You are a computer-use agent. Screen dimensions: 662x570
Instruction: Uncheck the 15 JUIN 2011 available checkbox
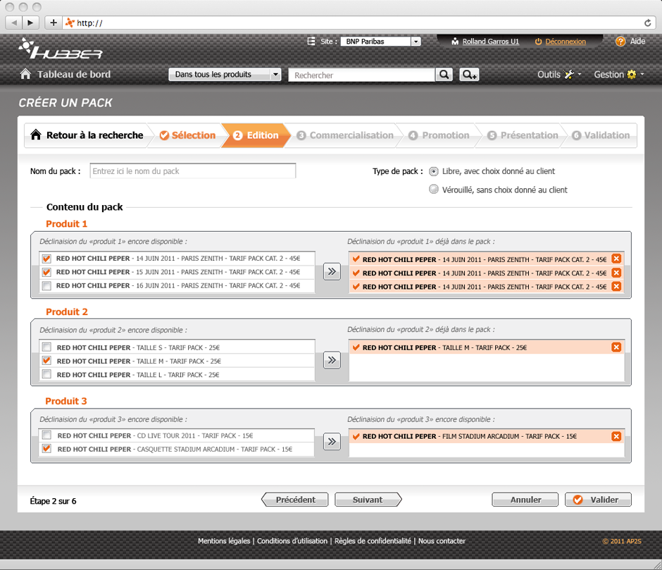(46, 272)
